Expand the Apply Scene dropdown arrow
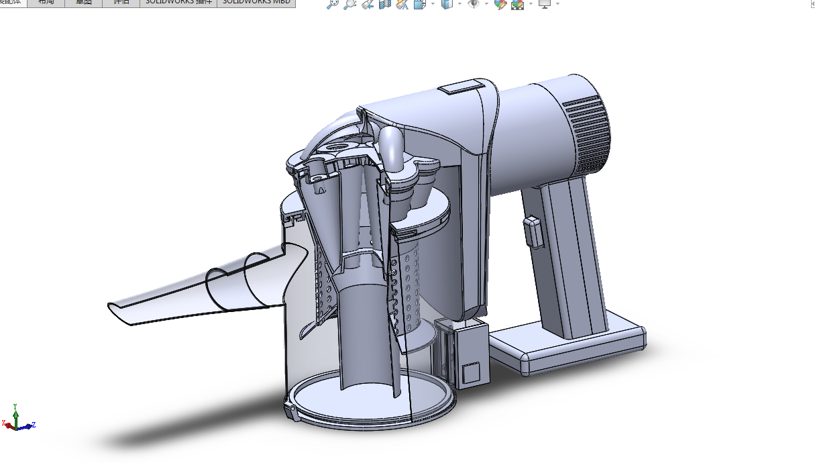The width and height of the screenshot is (815, 463). [x=531, y=3]
